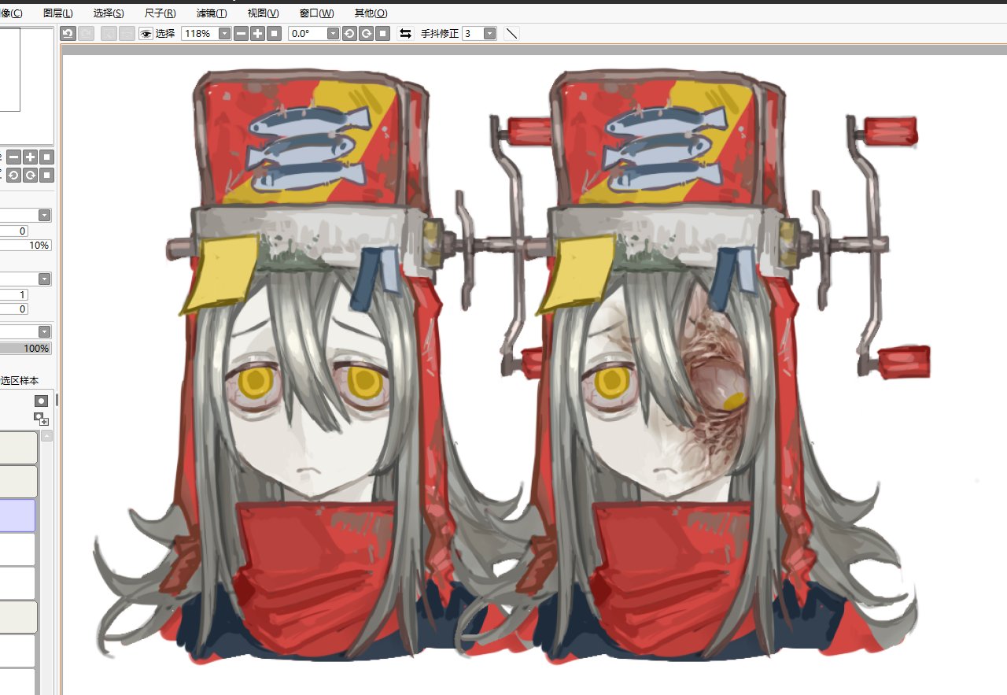The width and height of the screenshot is (1007, 695).
Task: Click the 0.0° rotation value field
Action: (x=307, y=33)
